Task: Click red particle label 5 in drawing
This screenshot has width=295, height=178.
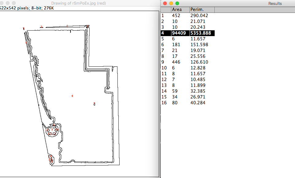Action: coord(24,28)
